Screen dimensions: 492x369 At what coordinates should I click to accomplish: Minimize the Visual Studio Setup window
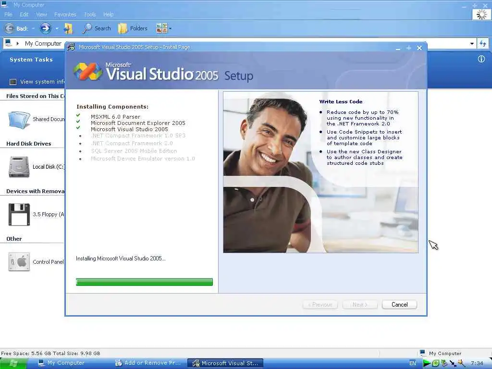tap(398, 48)
